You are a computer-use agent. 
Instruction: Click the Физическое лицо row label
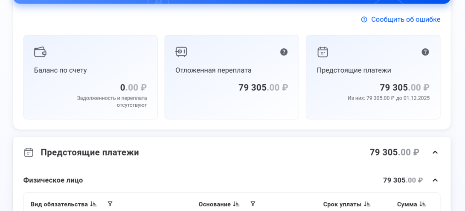point(53,180)
